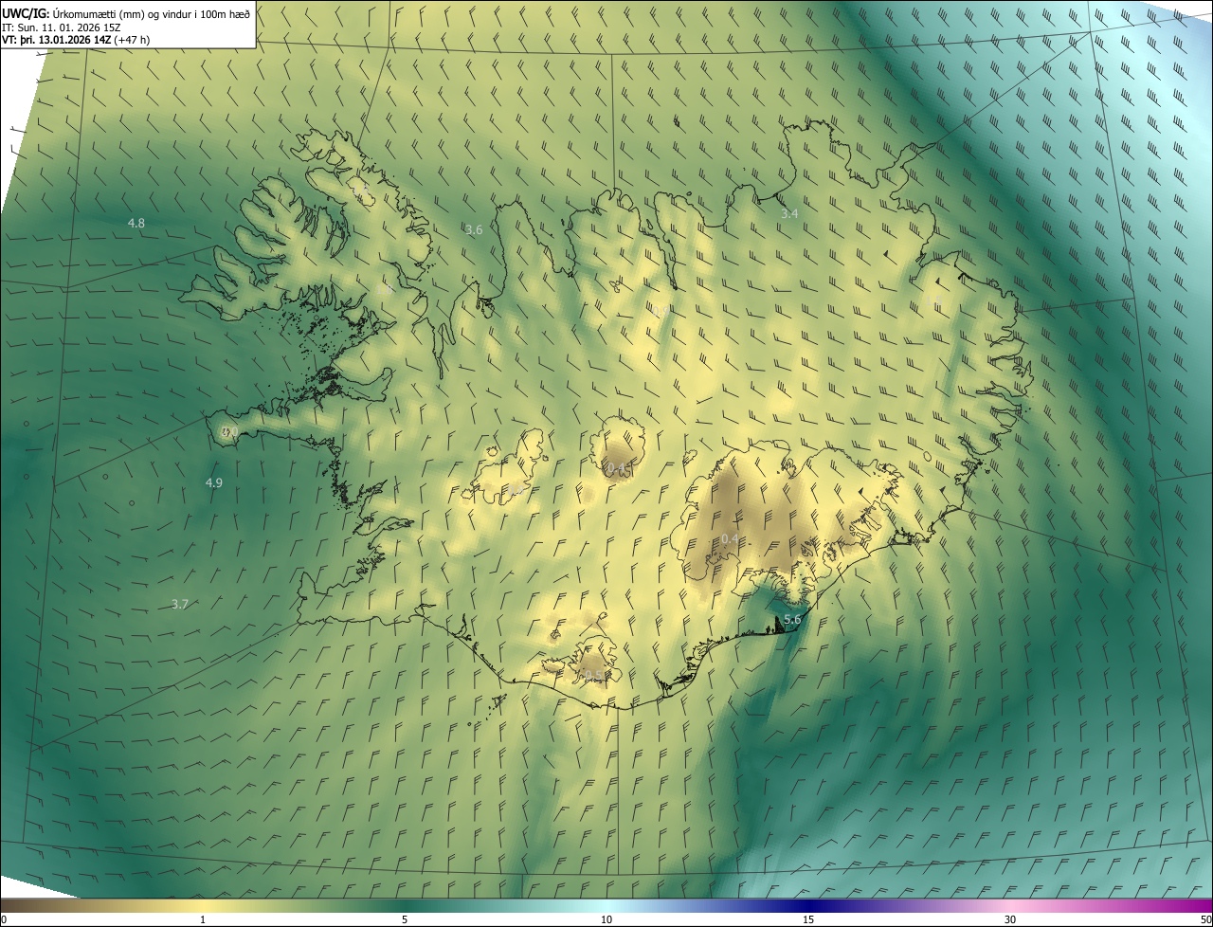Click the colorbar tick label 15
The image size is (1213, 927).
[808, 919]
